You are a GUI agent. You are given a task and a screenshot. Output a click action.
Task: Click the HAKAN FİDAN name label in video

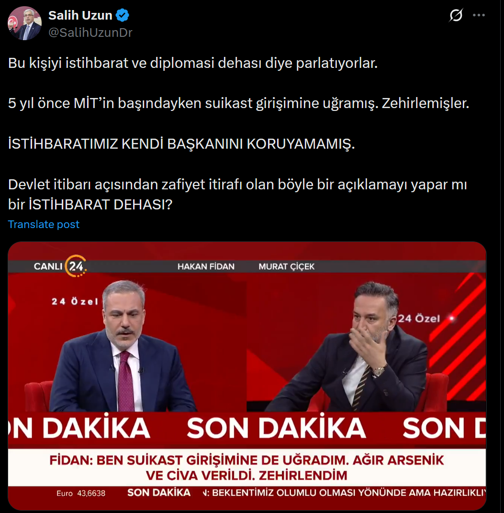tap(206, 267)
